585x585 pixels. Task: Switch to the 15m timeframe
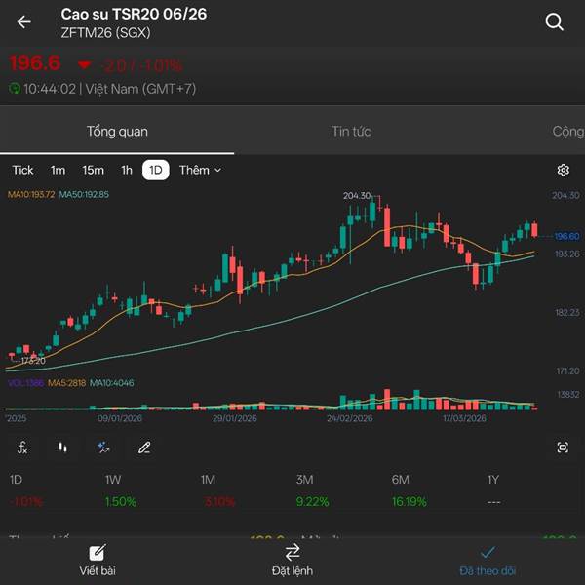pos(93,170)
